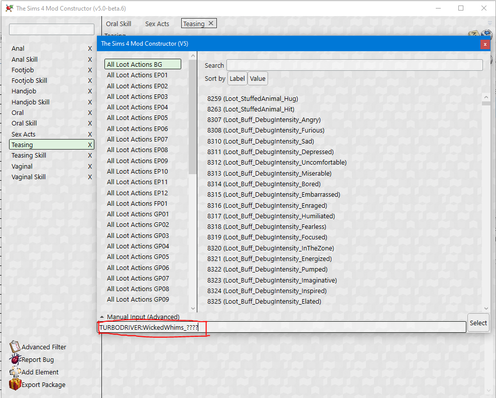This screenshot has width=496, height=398.
Task: Select the All Loot Actions EP05 category
Action: pos(137,117)
